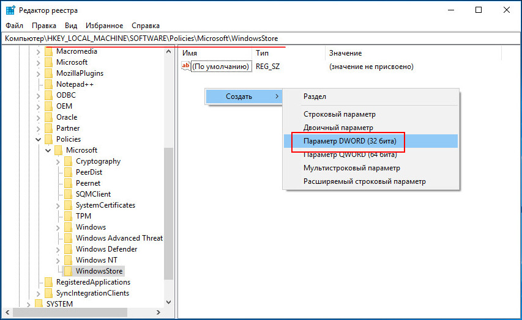Expand the Windows Defender key
The image size is (522, 320).
click(58, 250)
